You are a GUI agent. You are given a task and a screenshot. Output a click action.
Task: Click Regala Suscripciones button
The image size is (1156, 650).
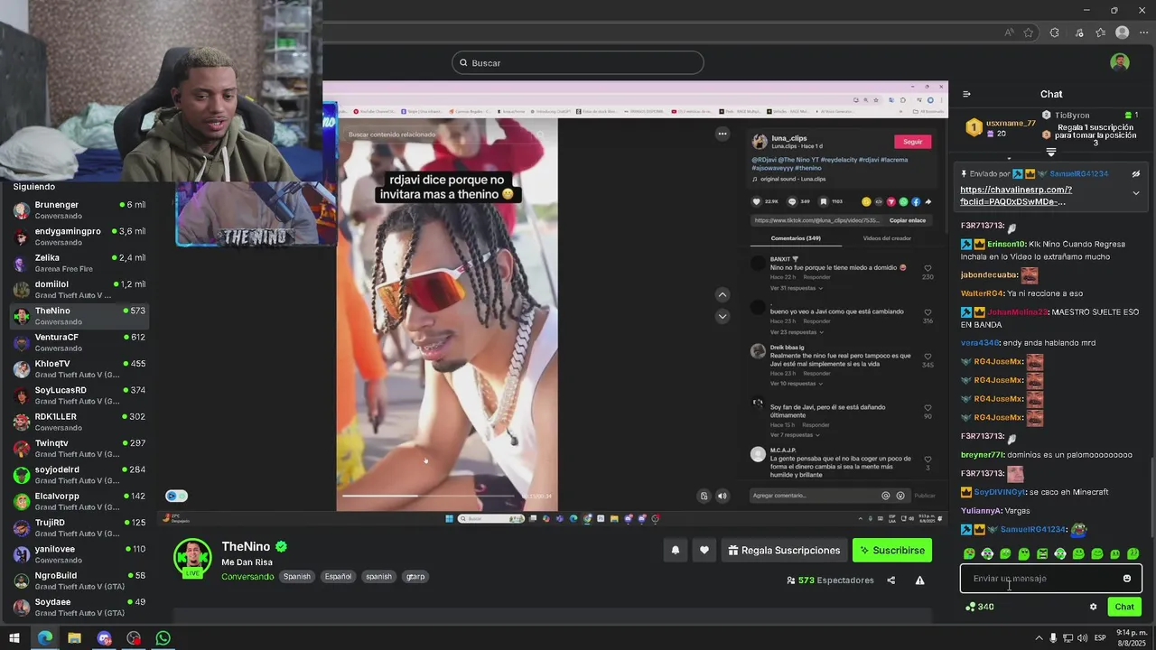tap(784, 550)
